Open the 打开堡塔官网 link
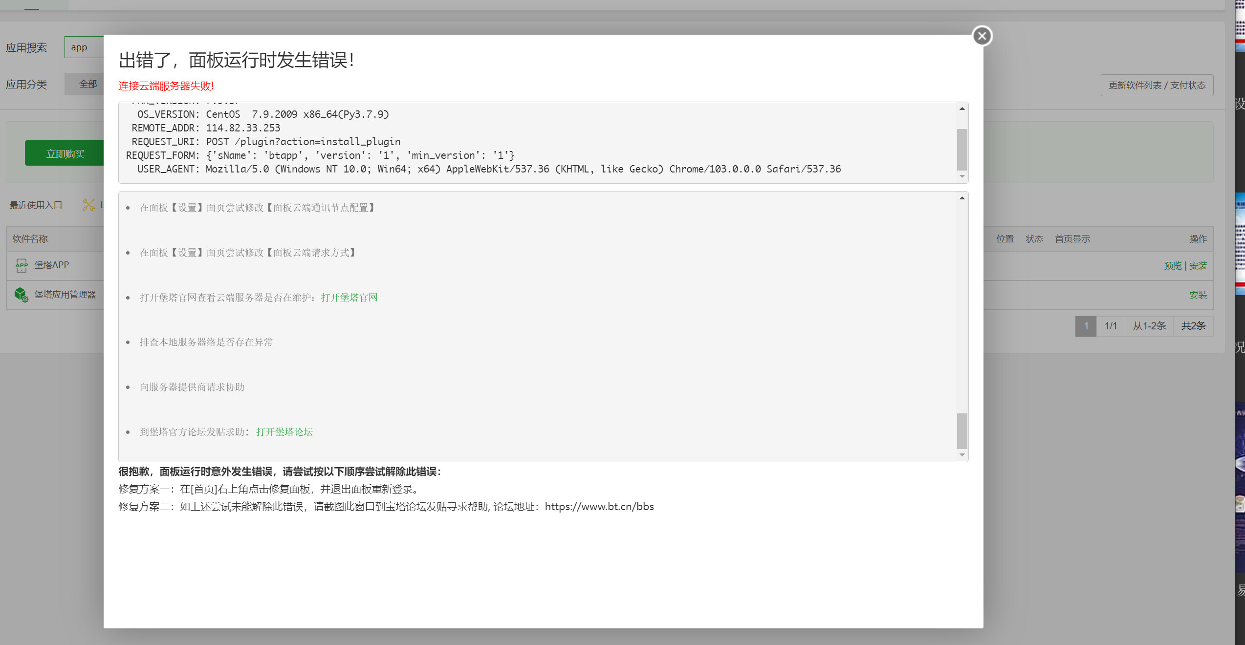 [x=349, y=298]
